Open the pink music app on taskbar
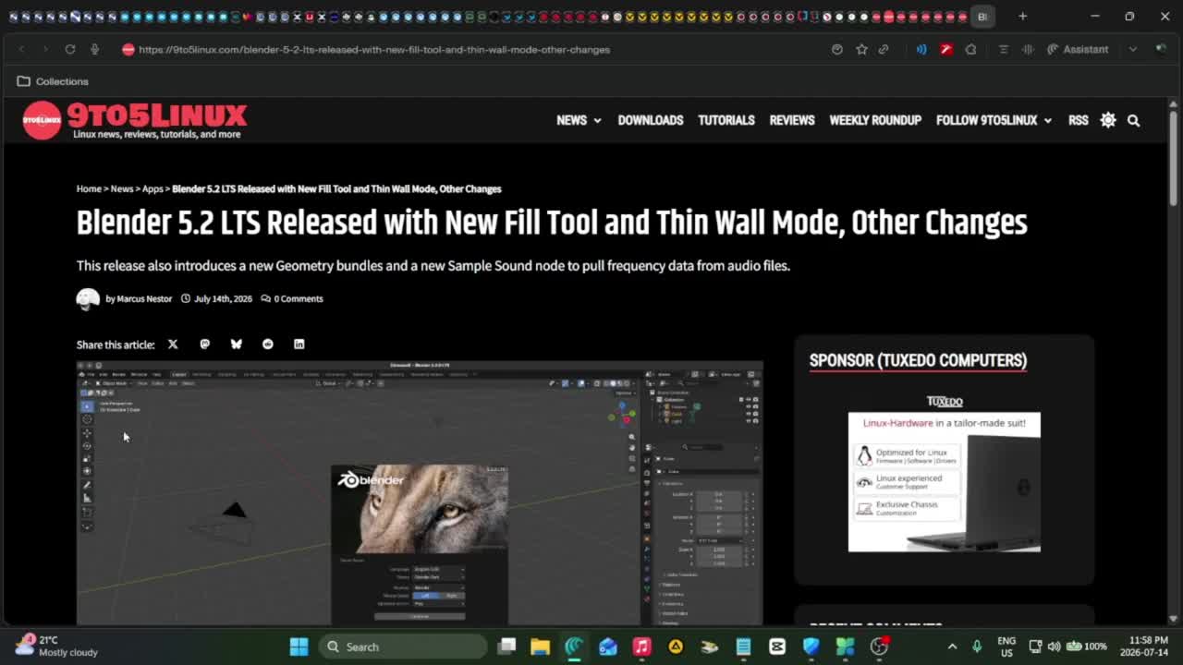Screen dimensions: 1183x665 [641, 647]
